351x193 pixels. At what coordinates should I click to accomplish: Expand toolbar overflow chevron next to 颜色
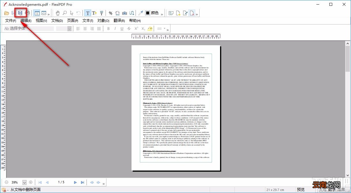tap(162, 14)
